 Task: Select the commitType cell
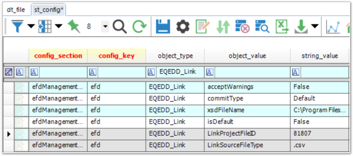[x=247, y=99]
